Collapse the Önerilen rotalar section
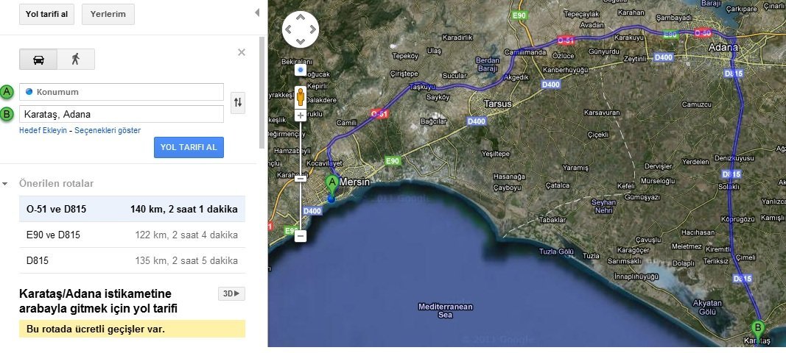786x353 pixels. [5, 184]
